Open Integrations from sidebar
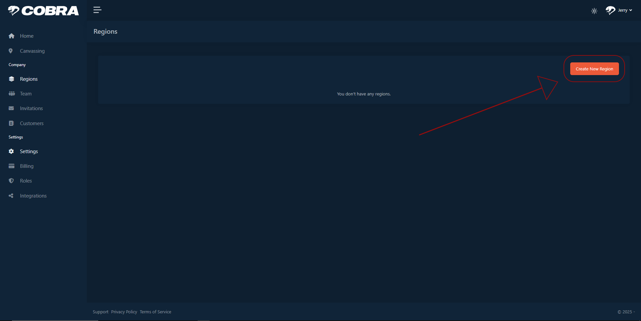 tap(33, 196)
